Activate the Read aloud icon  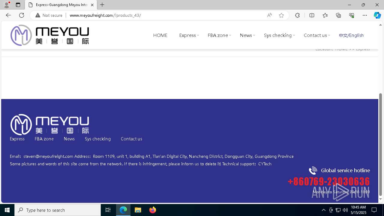(x=269, y=15)
